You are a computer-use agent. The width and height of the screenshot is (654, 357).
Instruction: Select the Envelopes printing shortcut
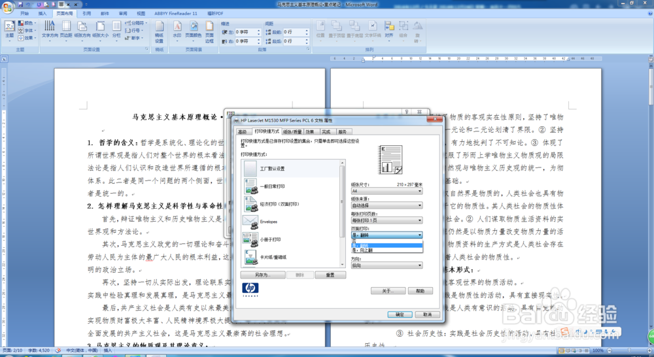point(291,222)
